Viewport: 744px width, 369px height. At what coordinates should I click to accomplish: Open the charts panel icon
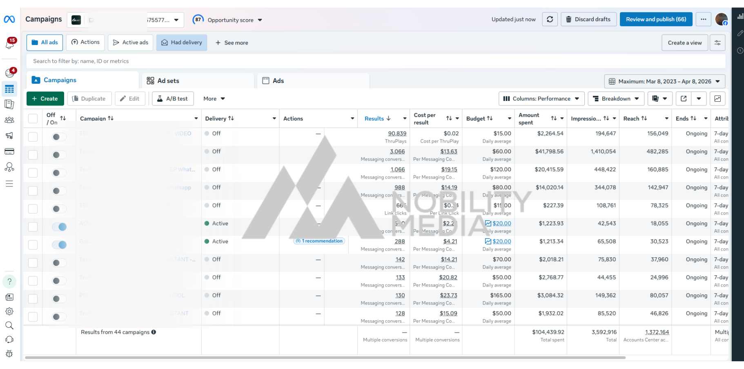tap(717, 98)
